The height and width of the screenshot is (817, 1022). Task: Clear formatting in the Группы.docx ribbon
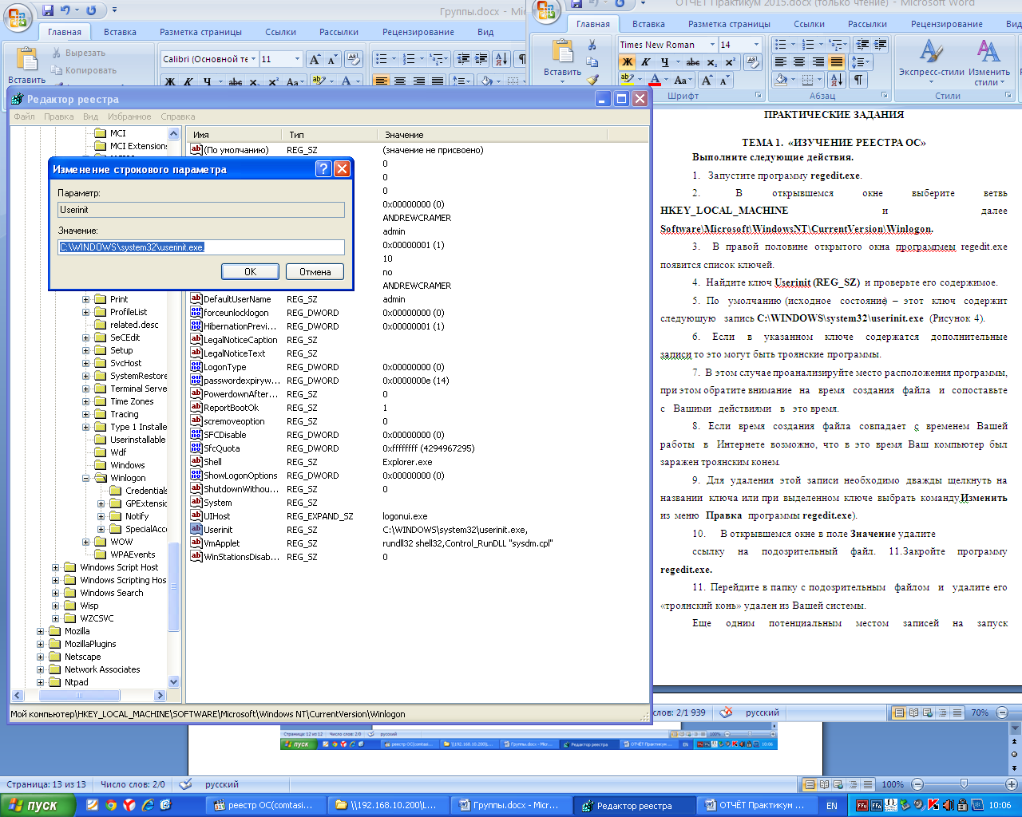(x=354, y=59)
